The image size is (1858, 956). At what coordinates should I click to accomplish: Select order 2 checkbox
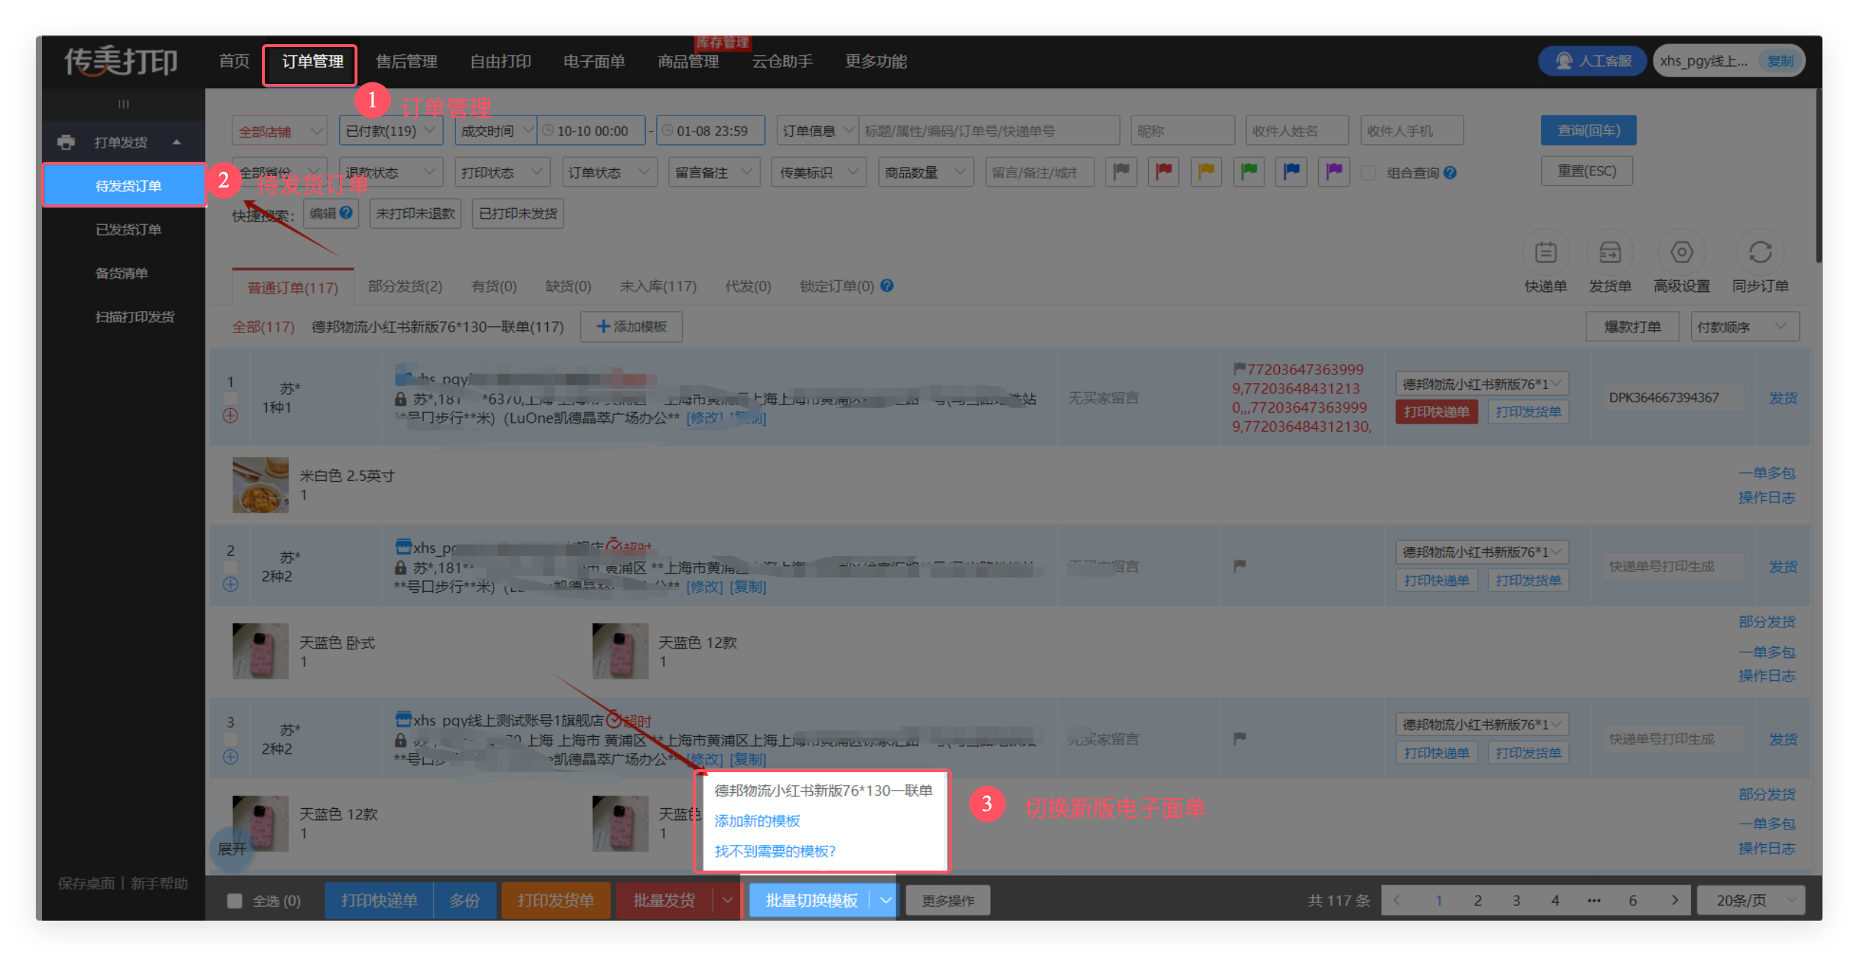(230, 567)
